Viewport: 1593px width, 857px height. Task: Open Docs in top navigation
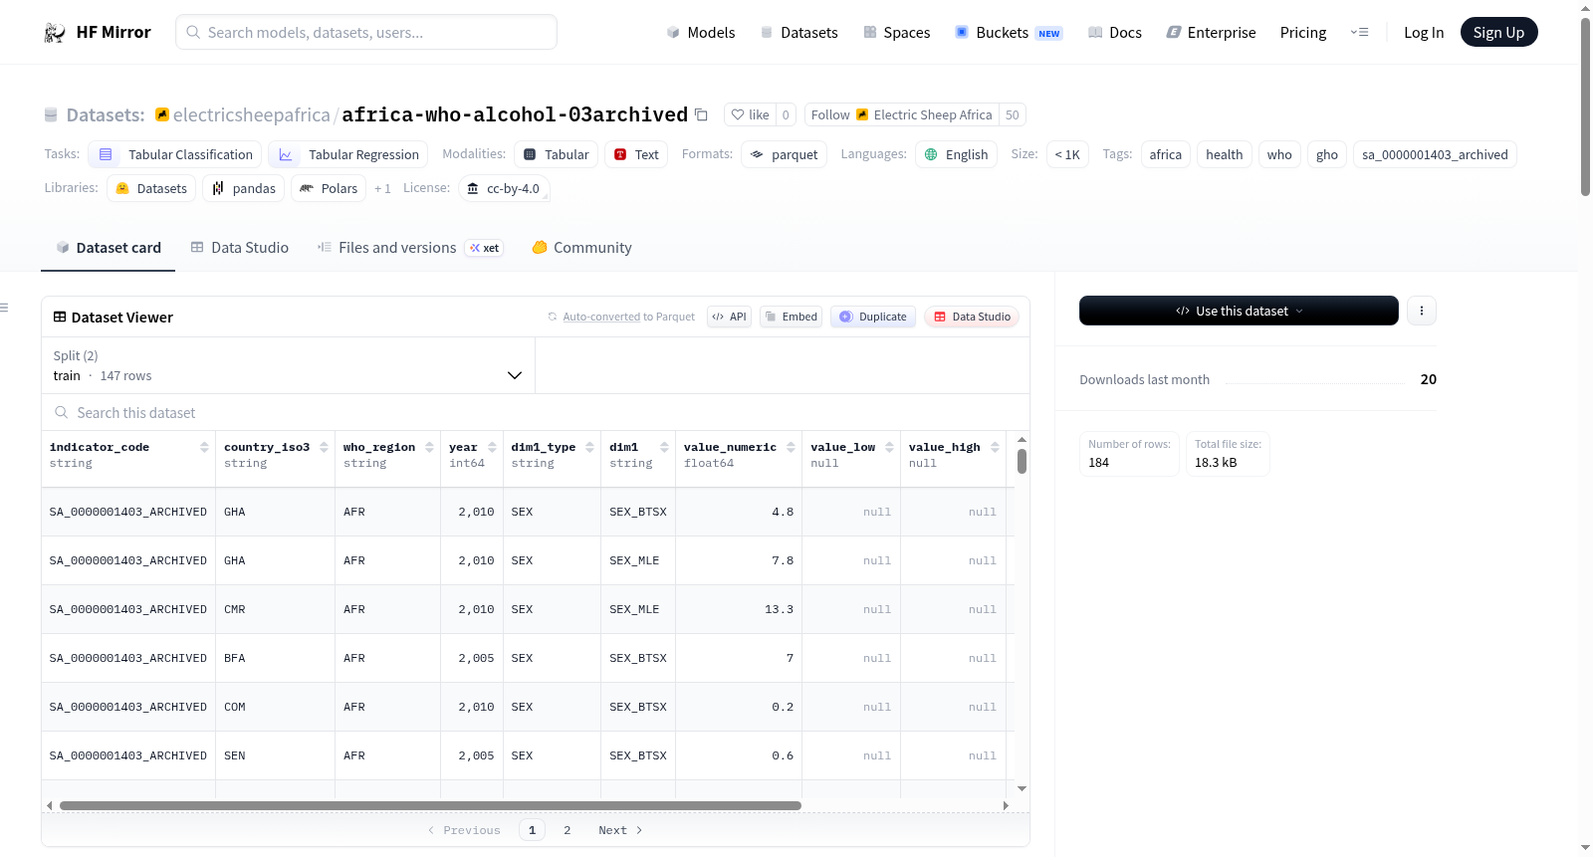pos(1115,32)
